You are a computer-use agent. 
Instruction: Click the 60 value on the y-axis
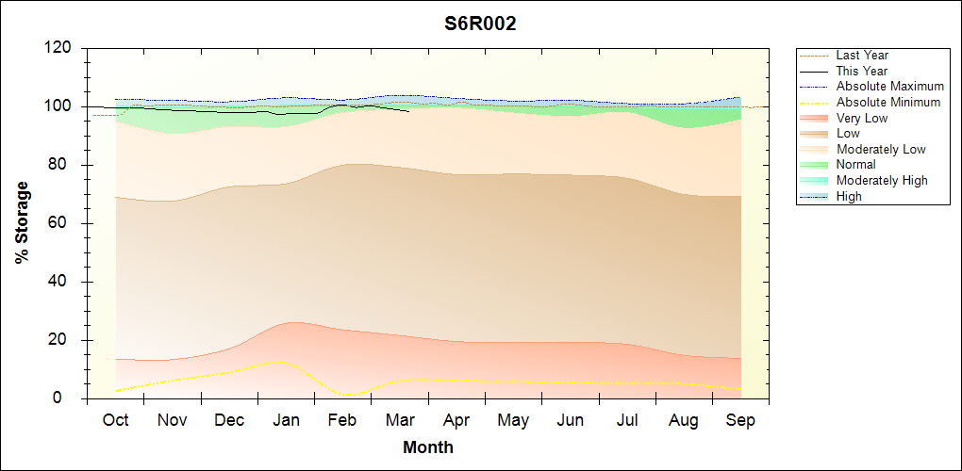point(63,223)
